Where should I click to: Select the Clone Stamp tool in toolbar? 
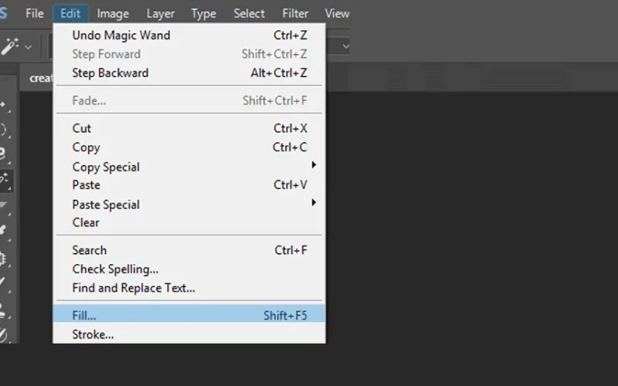point(4,310)
